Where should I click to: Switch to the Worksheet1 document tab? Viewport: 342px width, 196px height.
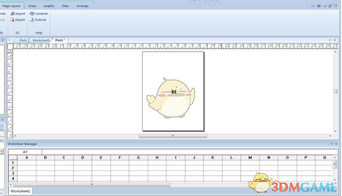41,40
